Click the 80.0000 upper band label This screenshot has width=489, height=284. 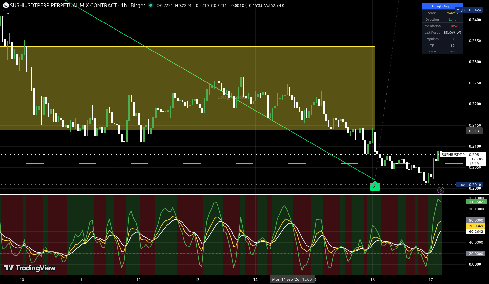[476, 220]
